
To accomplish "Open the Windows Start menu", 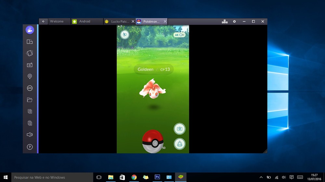I will coord(6,177).
